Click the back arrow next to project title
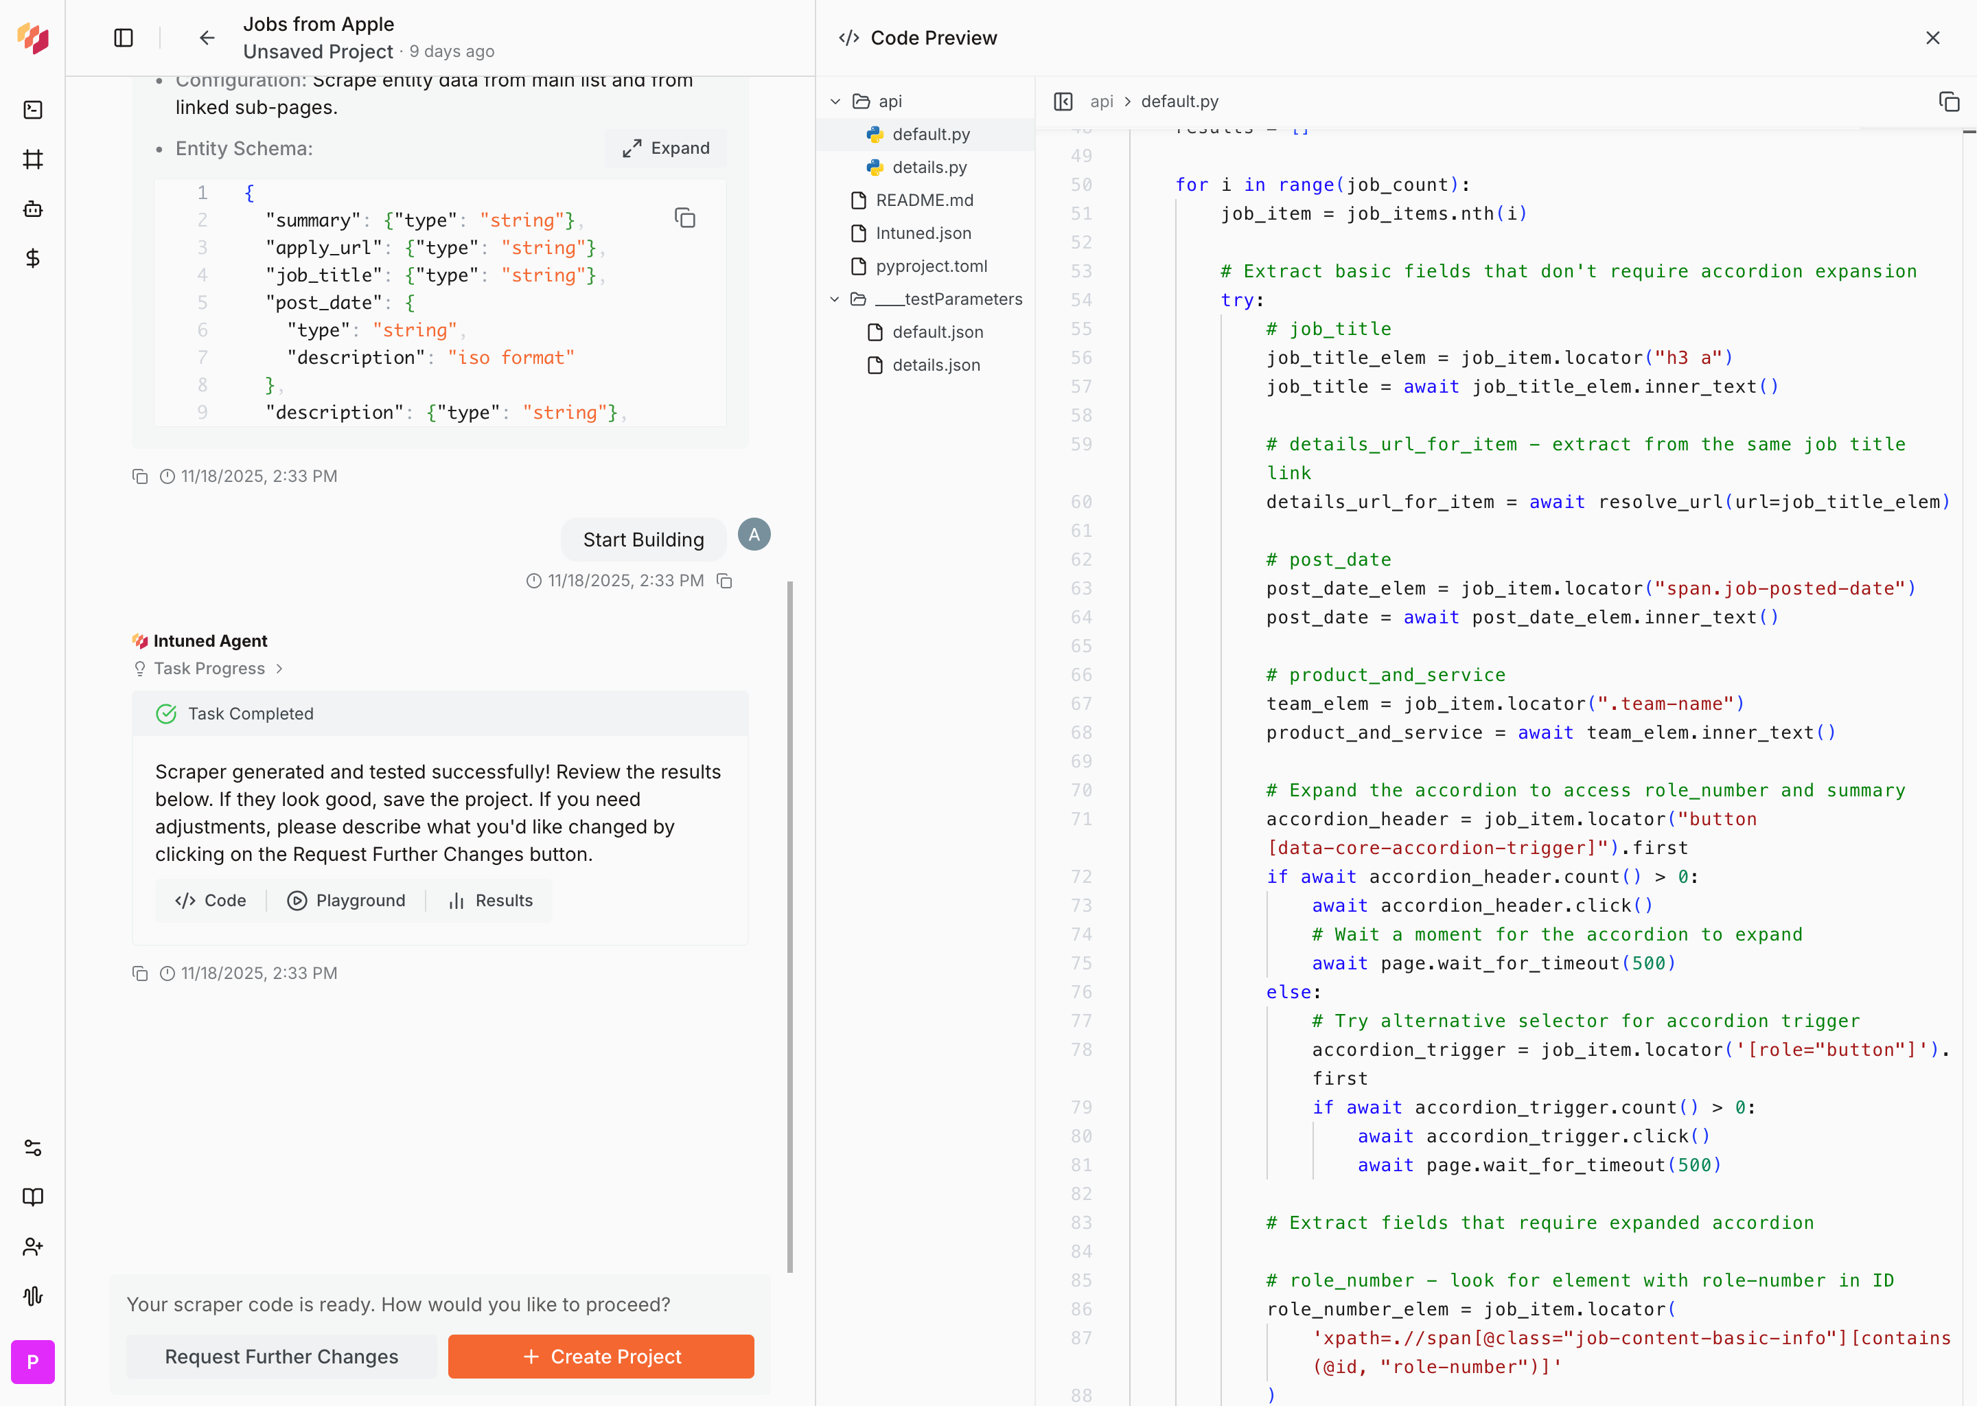1977x1406 pixels. 206,38
